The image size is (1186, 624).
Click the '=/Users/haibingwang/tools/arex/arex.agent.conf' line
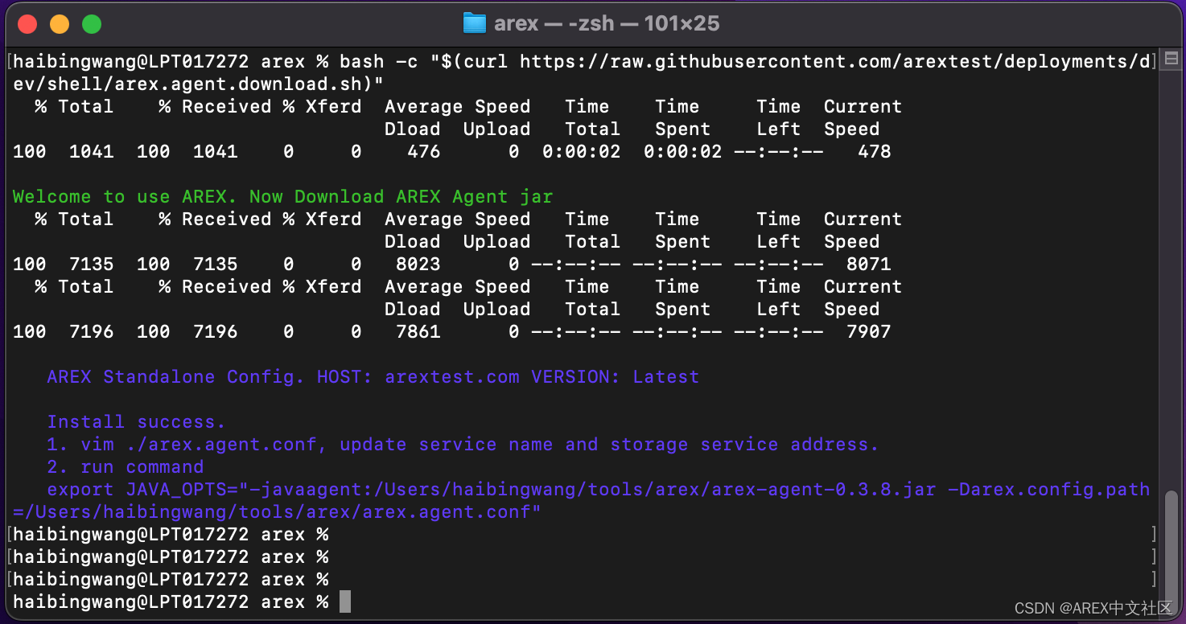tap(277, 512)
